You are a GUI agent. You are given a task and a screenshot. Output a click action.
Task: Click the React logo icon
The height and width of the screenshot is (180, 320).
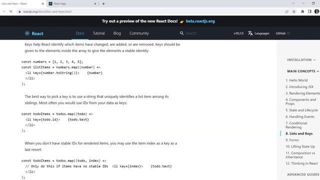point(27,33)
